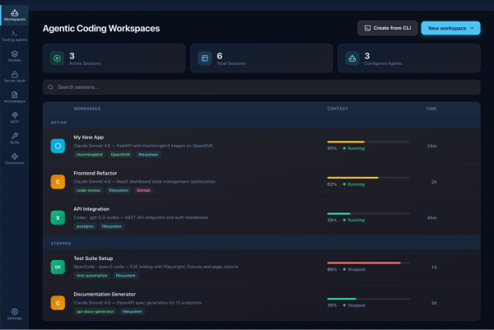Open the Documentation Generator workspace
The width and height of the screenshot is (494, 330).
[x=262, y=303]
